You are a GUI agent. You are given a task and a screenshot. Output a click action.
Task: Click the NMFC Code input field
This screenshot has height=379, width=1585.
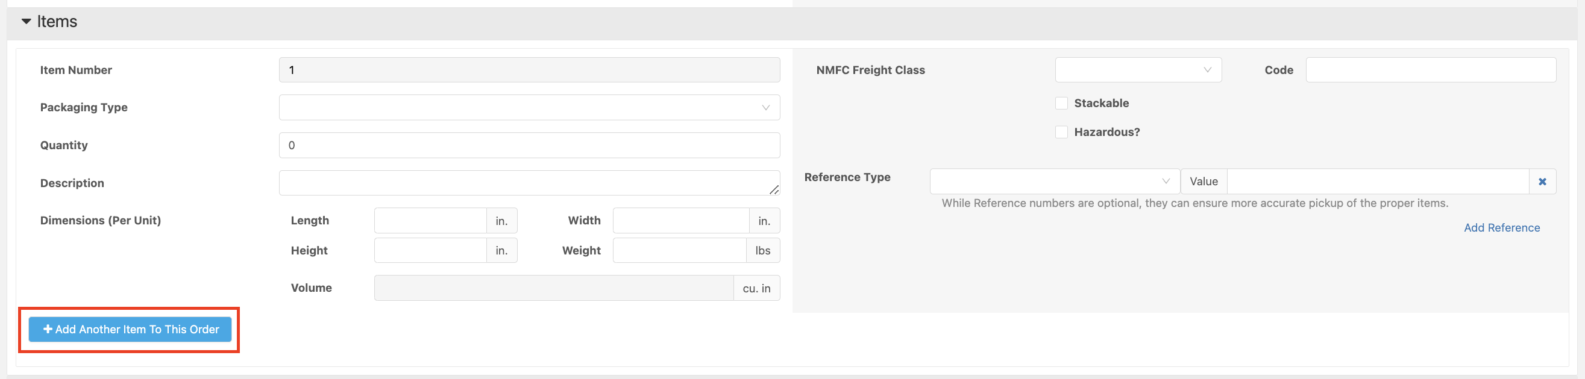point(1431,70)
